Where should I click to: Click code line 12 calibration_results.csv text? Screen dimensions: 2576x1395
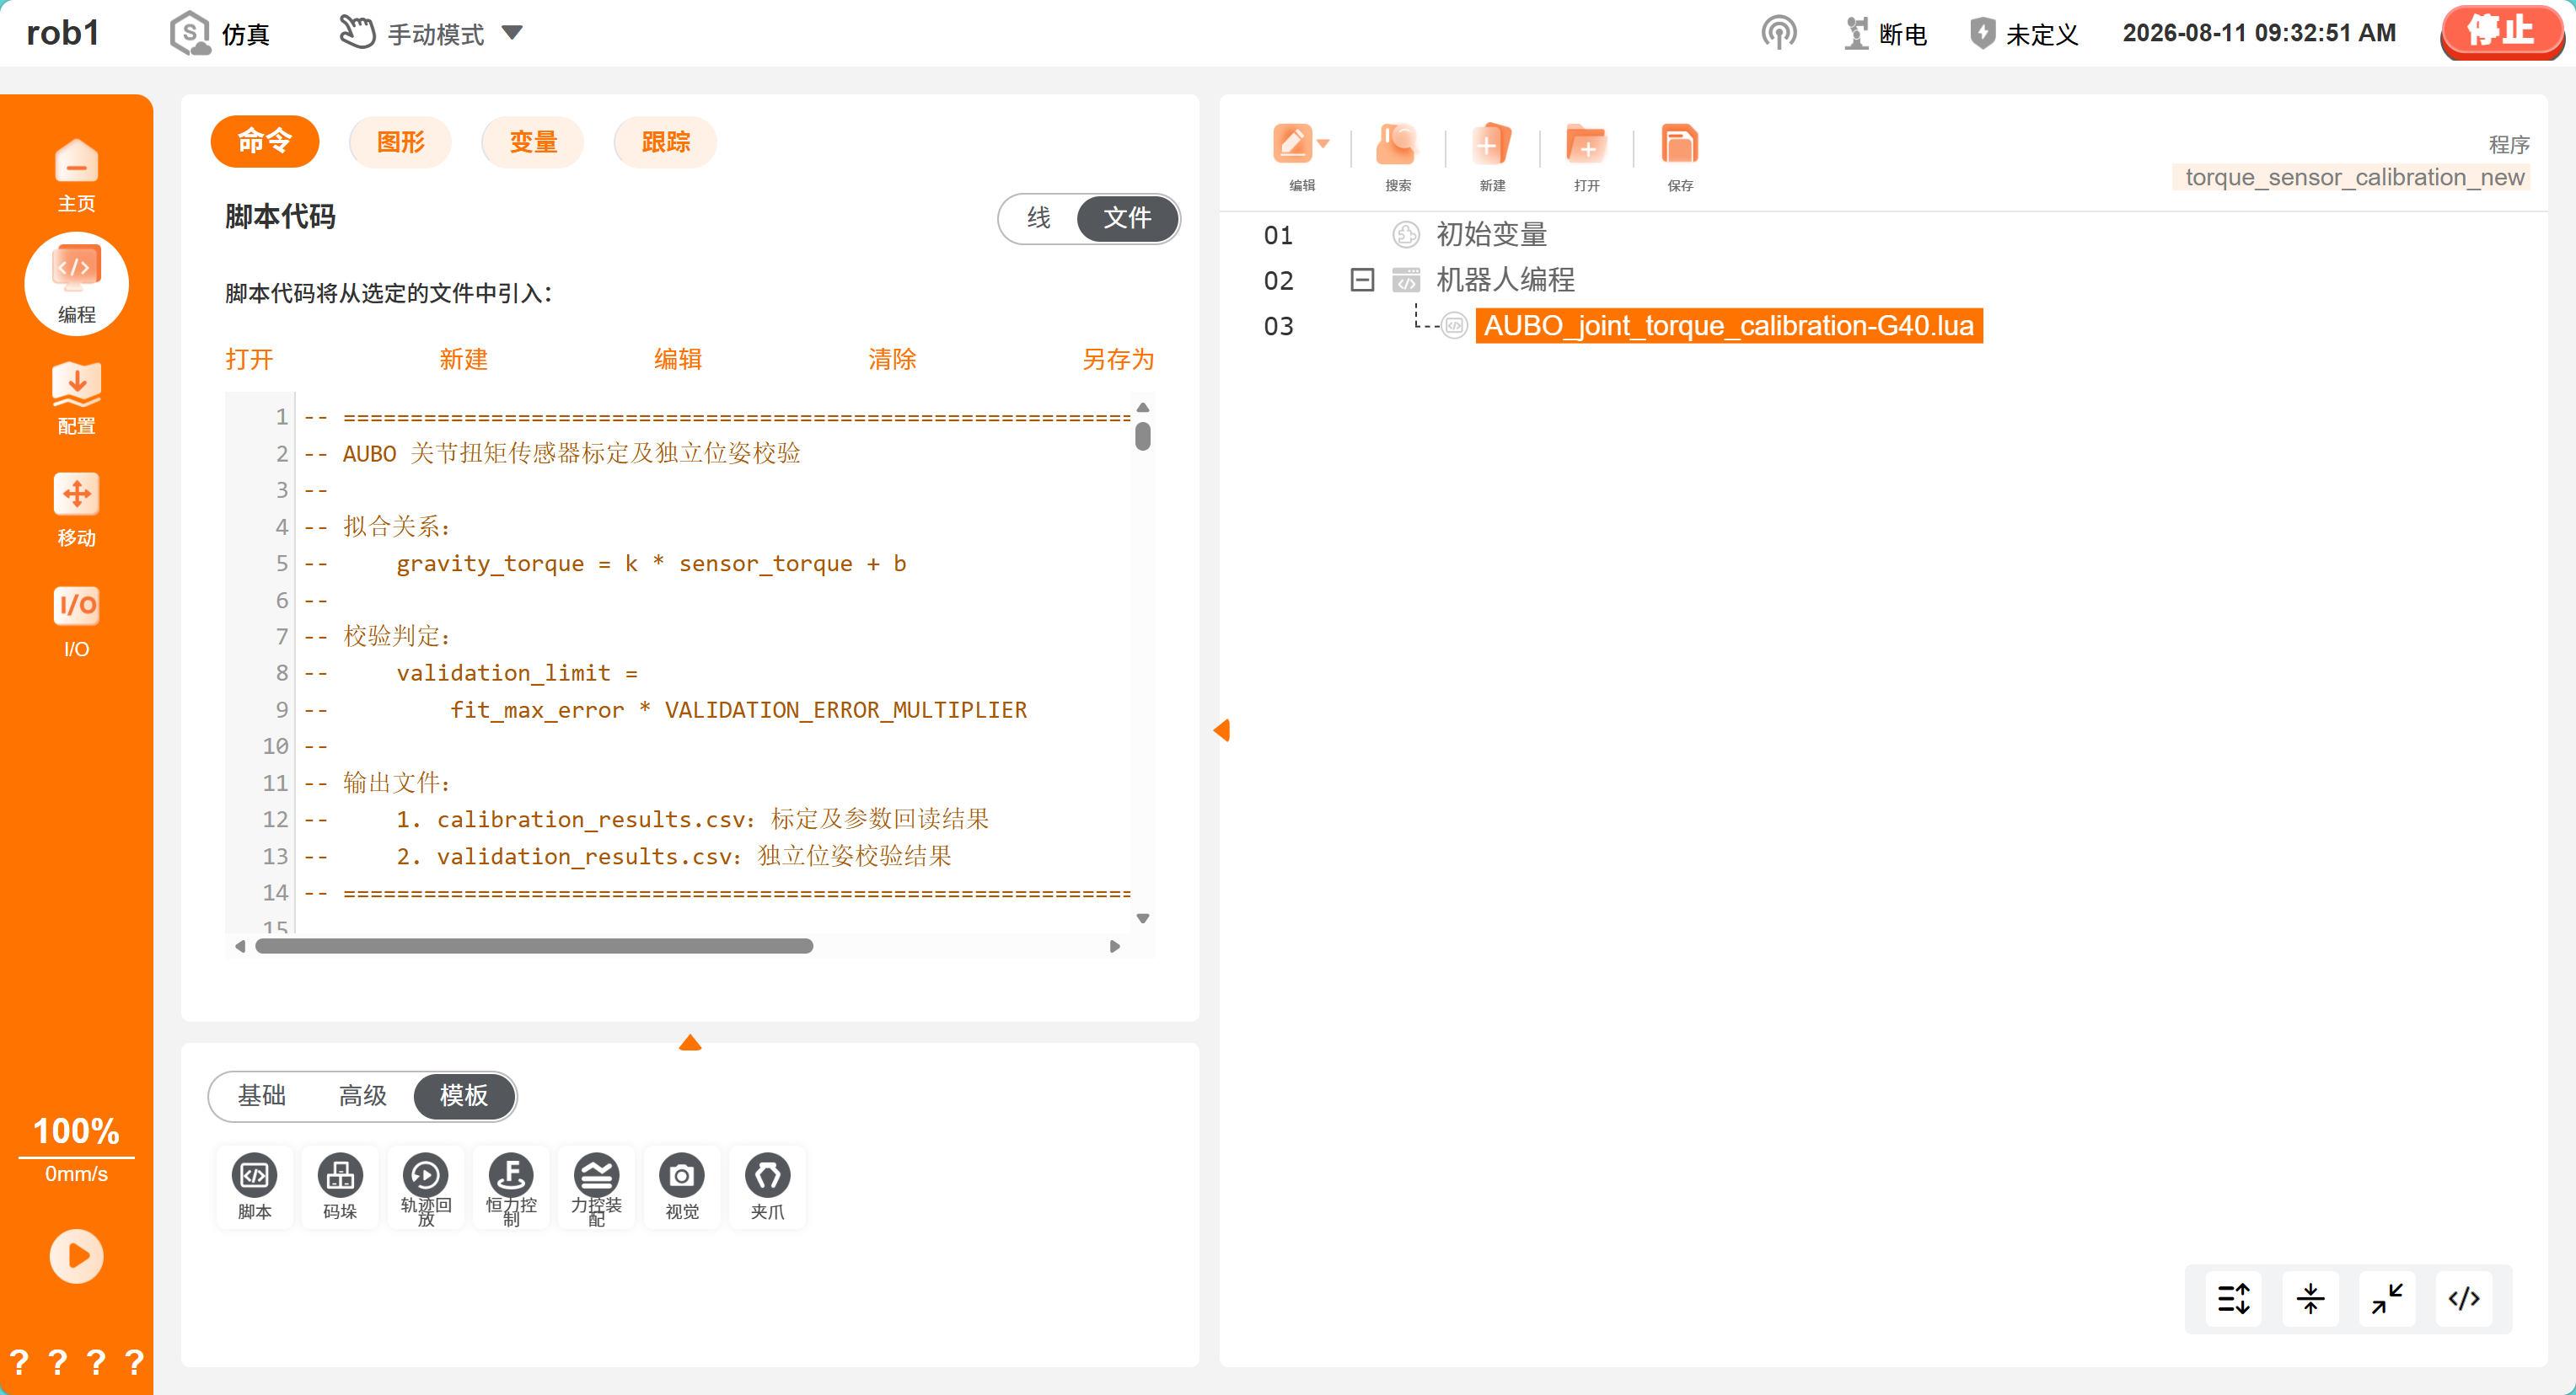692,820
